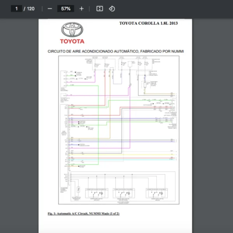Click the CIRCUITO DE AIRE ACONDICIONADO heading
This screenshot has height=233, width=233.
tap(115, 51)
